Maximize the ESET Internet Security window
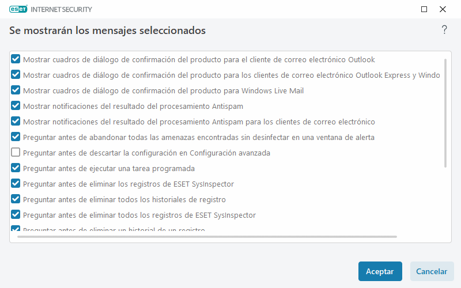The height and width of the screenshot is (288, 461). point(424,9)
